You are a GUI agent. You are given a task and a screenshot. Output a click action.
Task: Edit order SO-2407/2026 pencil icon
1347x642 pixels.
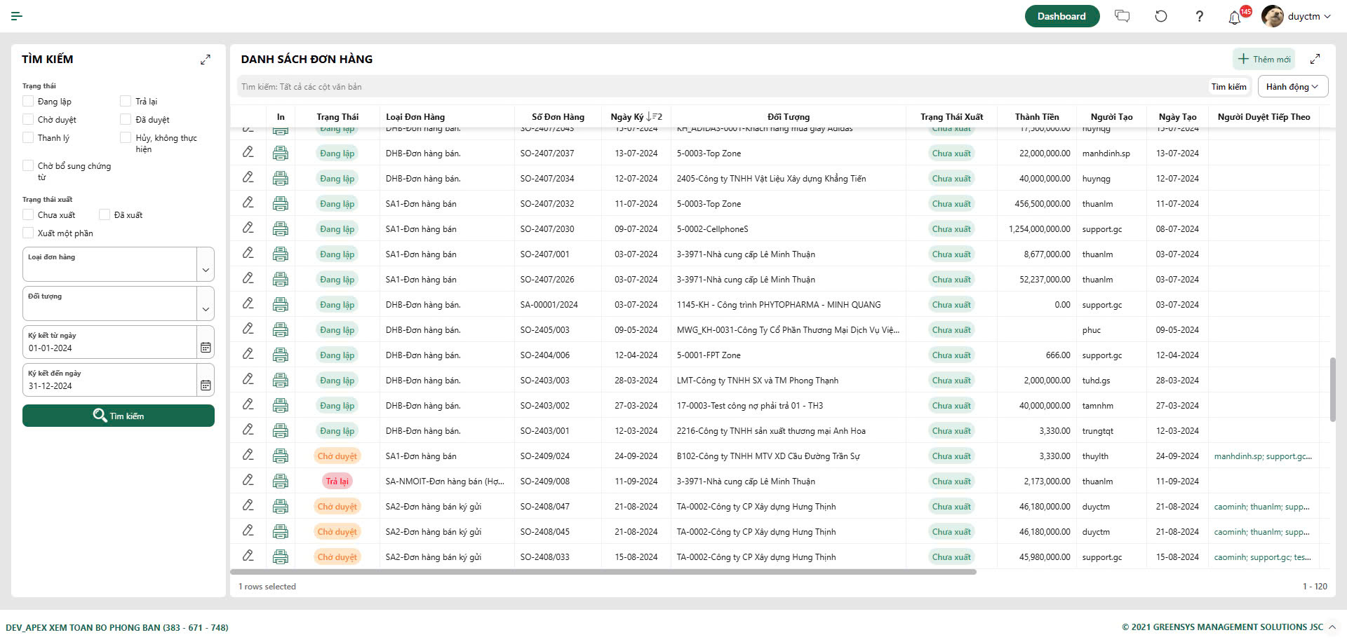tap(248, 278)
